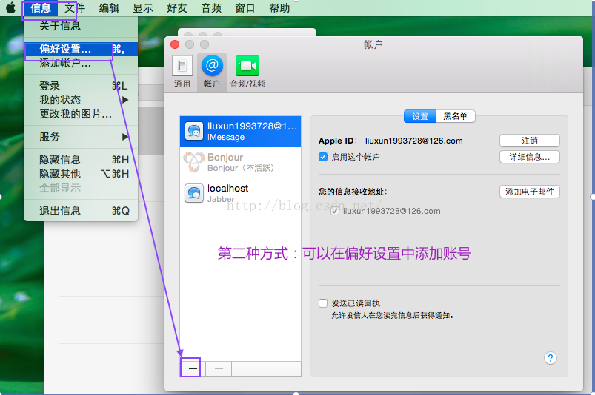Viewport: 595px width, 395px height.
Task: Open the 编辑 menu
Action: click(x=109, y=8)
